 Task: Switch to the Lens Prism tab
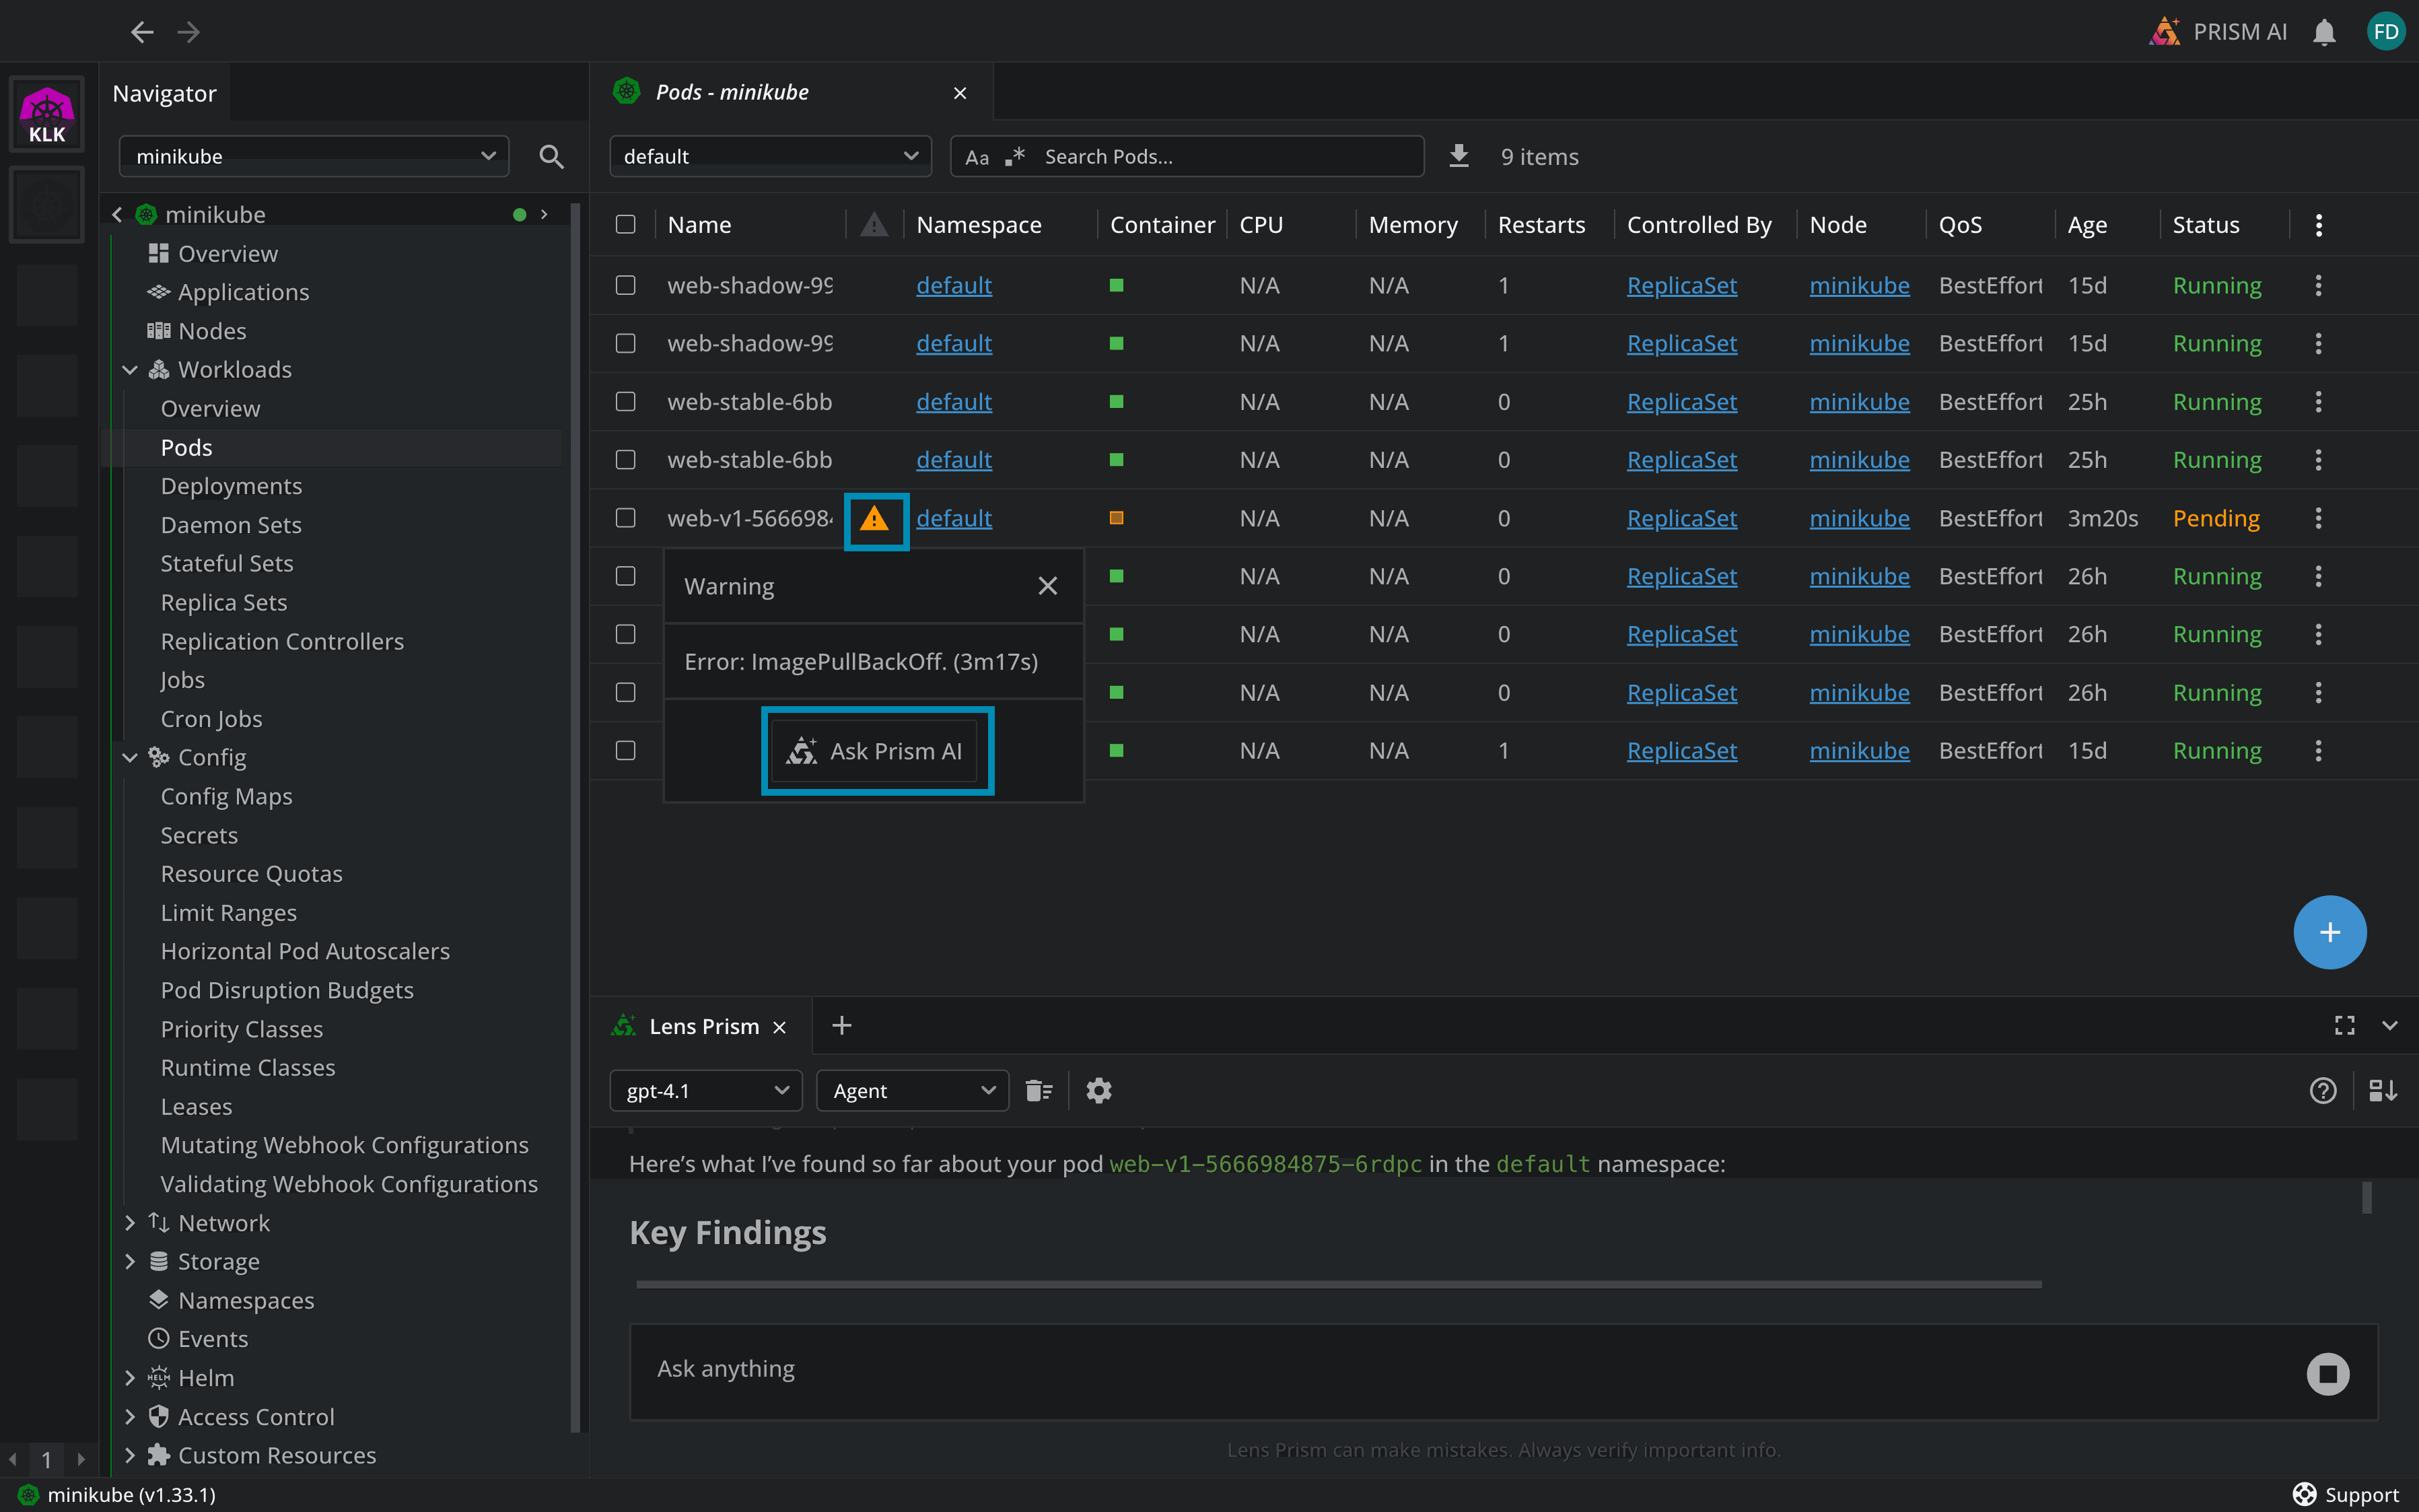coord(703,1026)
